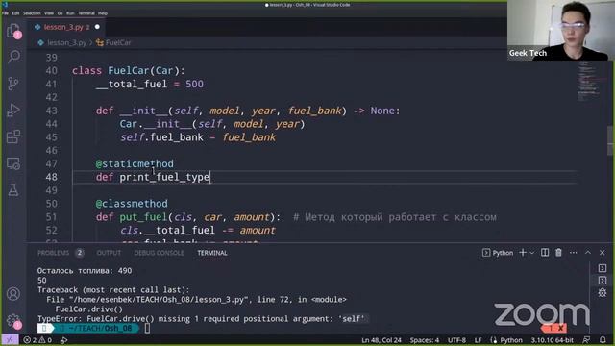Split the terminal panel

[x=545, y=253]
